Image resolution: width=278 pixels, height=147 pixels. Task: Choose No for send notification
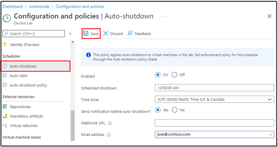coord(175,110)
